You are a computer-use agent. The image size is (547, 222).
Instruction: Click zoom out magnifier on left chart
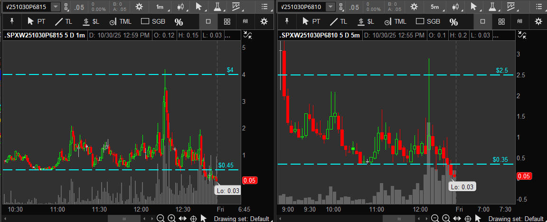[x=160, y=218]
